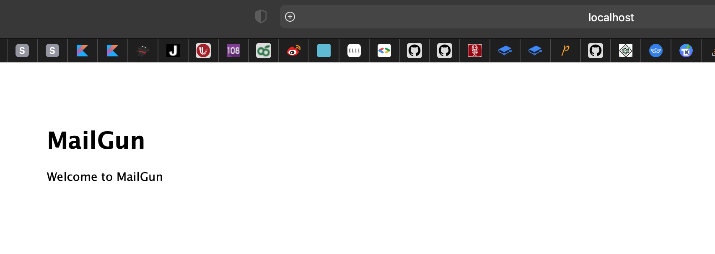Screen dimensions: 715x254
Task: Open the purple 108 bookmark
Action: tap(233, 51)
